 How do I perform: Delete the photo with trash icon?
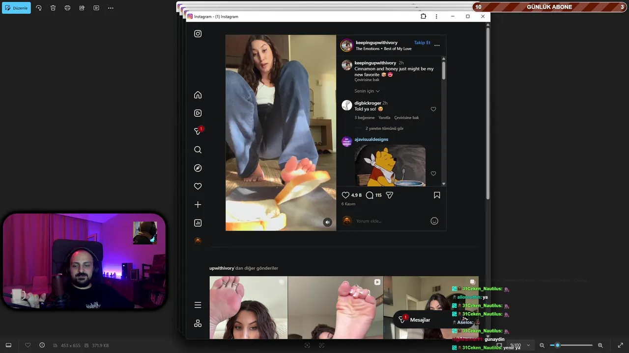(x=53, y=8)
